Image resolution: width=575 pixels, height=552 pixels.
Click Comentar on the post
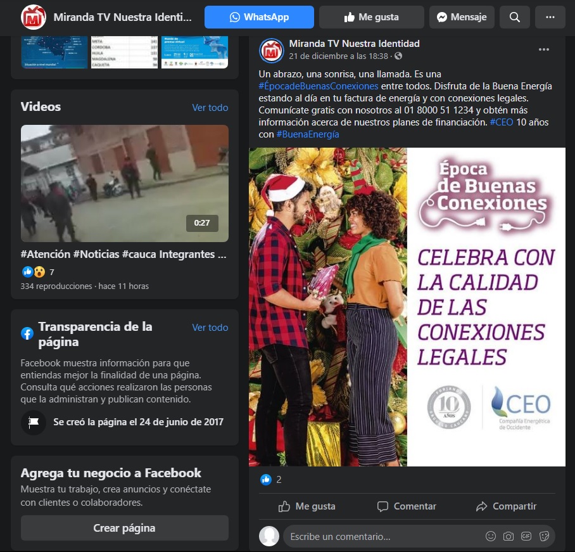[407, 506]
